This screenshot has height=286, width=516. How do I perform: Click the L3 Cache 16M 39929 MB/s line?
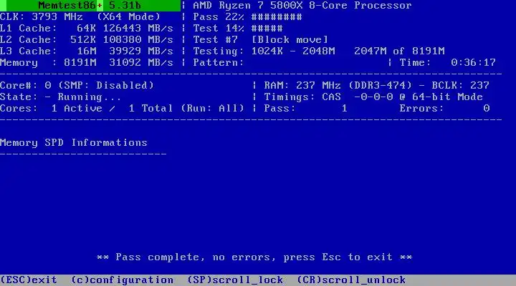[x=87, y=51]
